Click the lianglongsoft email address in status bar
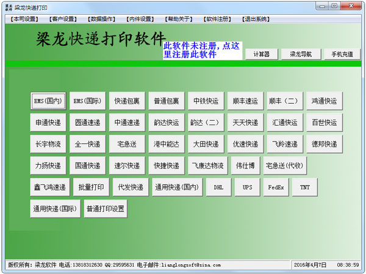The image size is (366, 274). point(191,265)
